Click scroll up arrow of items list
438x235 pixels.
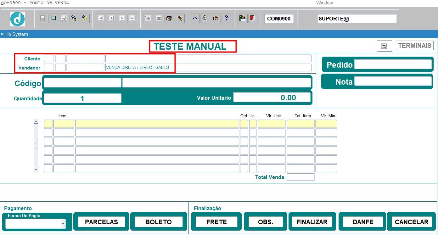[x=36, y=121]
